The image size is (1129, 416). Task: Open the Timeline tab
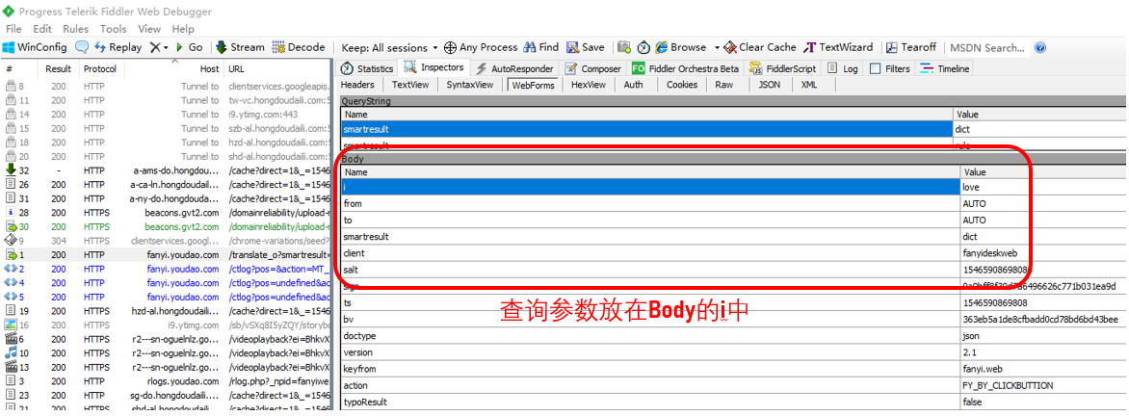coord(945,68)
